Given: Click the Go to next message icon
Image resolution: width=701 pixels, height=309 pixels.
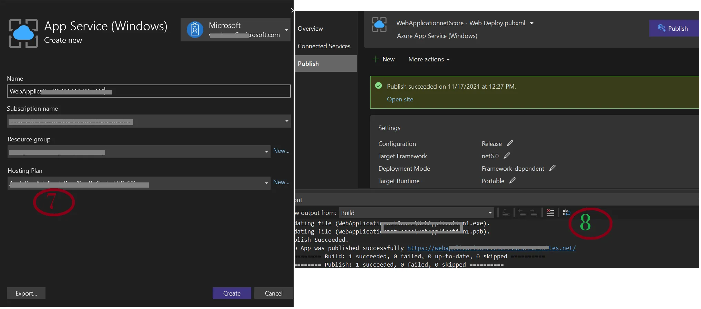Looking at the screenshot, I should click(x=534, y=212).
